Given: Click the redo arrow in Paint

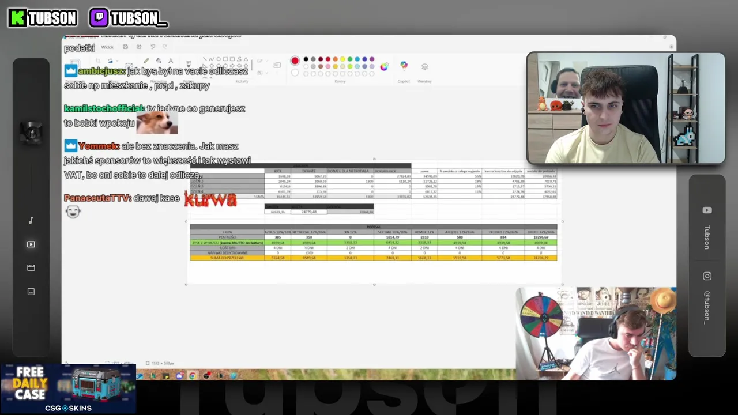Looking at the screenshot, I should pyautogui.click(x=165, y=47).
